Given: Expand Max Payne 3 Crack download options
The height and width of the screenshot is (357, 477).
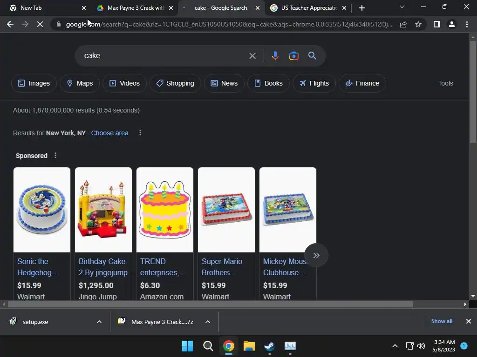Looking at the screenshot, I should pos(208,322).
